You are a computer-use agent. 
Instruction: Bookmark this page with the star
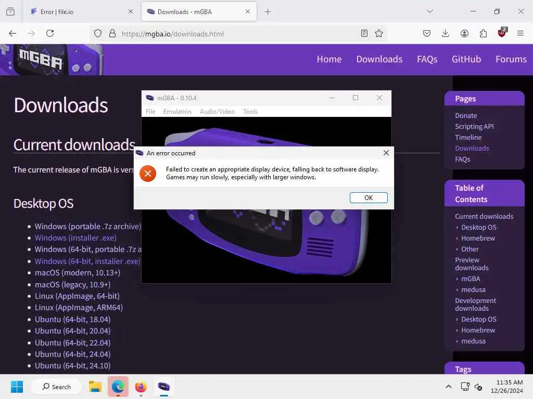pos(379,33)
